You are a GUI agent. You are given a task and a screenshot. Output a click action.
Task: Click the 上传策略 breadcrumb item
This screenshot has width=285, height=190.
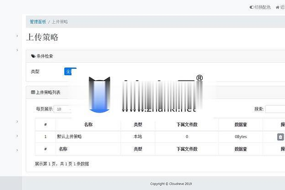point(60,22)
